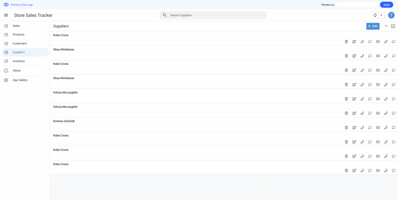Click the trash icon in the topmost supplier row
Viewport: 398px width, 200px height.
tap(346, 42)
